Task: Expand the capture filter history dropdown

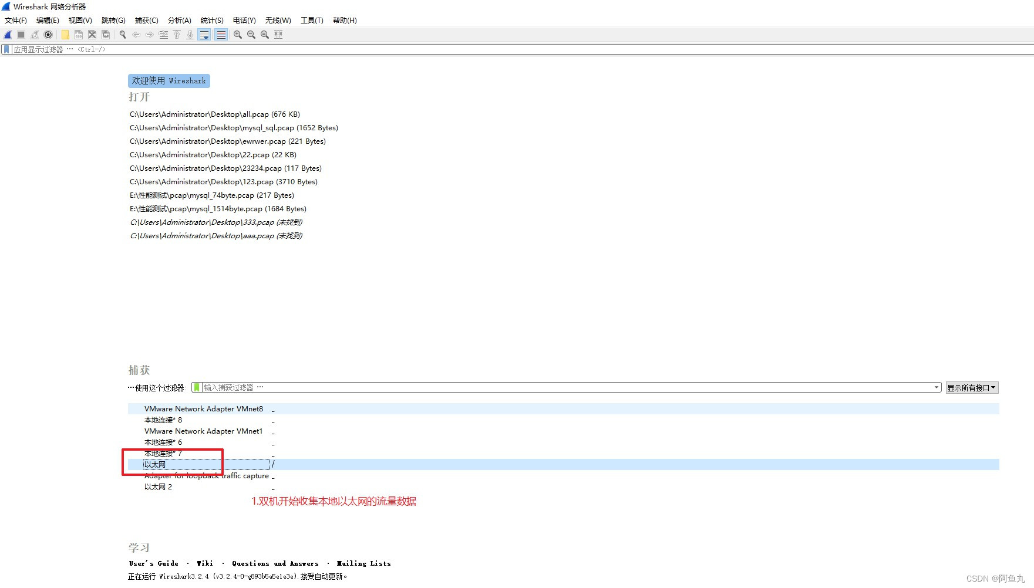Action: click(x=937, y=387)
